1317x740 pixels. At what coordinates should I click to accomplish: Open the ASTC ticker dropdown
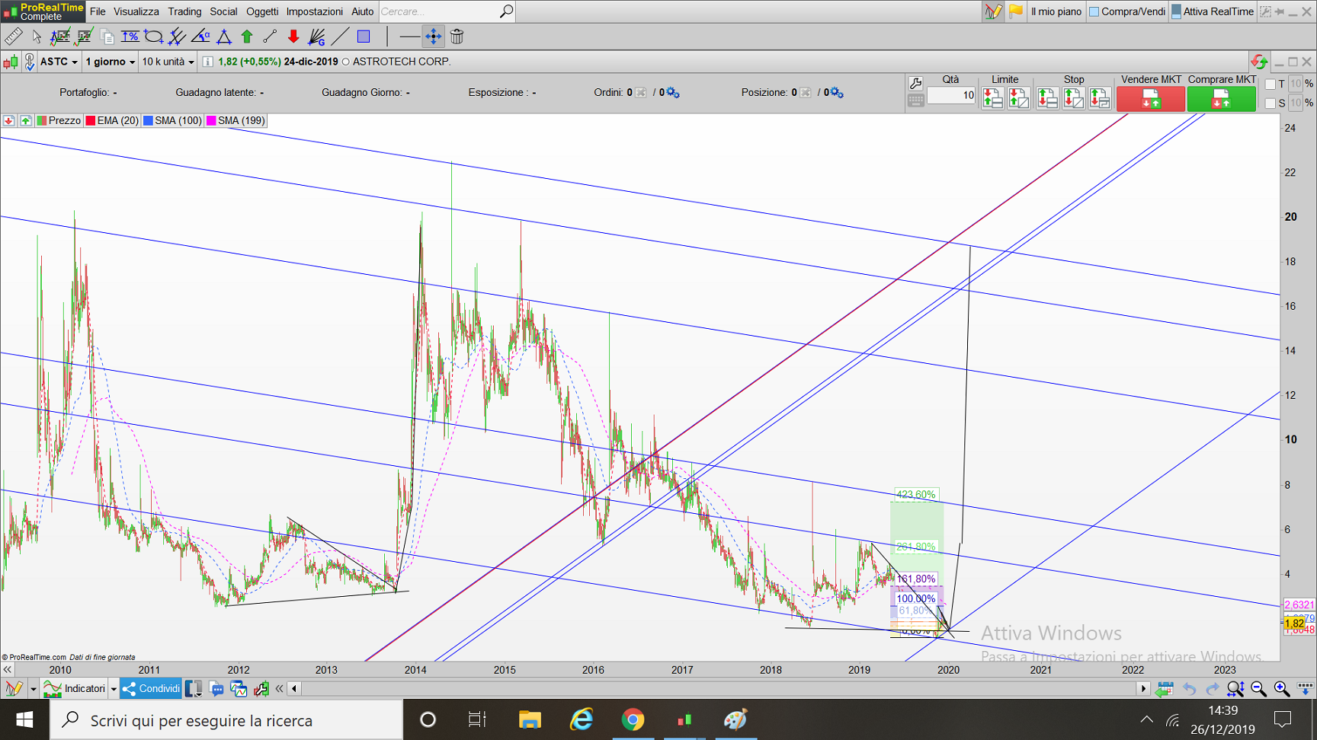click(x=59, y=62)
